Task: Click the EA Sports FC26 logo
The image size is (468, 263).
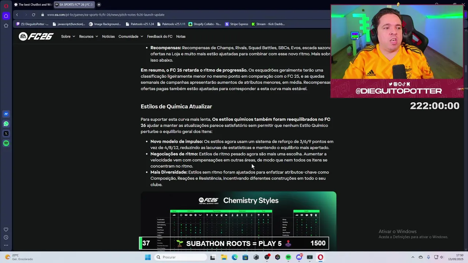Action: [x=36, y=36]
